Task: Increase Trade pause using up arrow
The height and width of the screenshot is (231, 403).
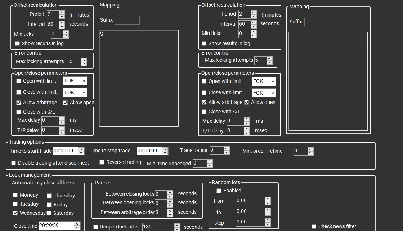Action: pos(226,148)
